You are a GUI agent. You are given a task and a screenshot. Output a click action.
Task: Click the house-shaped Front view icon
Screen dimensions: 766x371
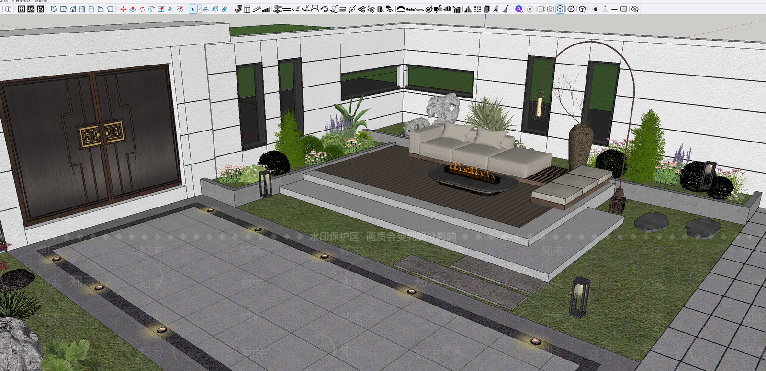[x=73, y=9]
